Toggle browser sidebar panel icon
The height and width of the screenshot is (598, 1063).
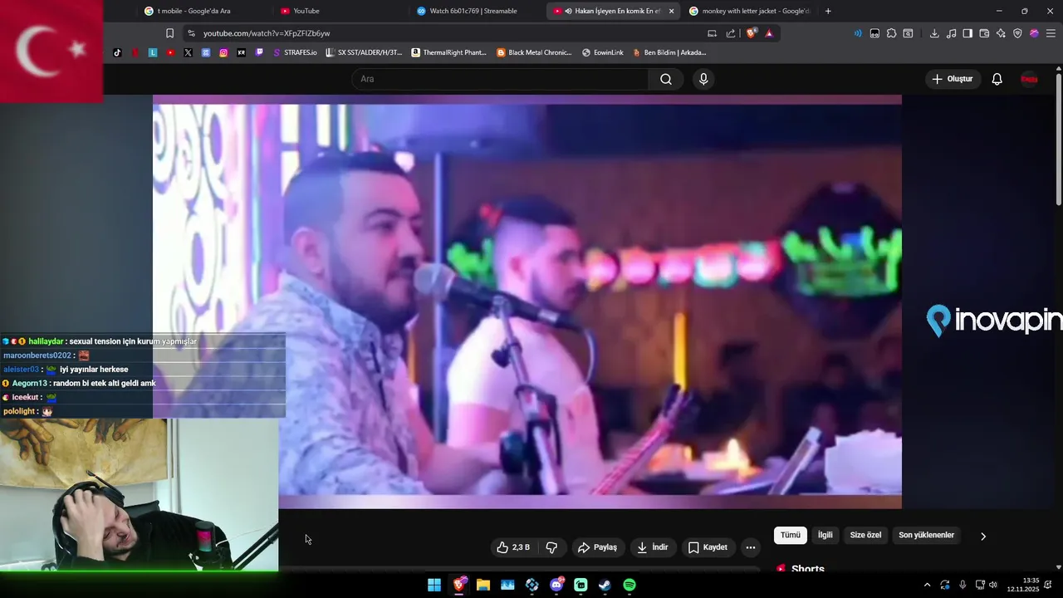point(967,33)
